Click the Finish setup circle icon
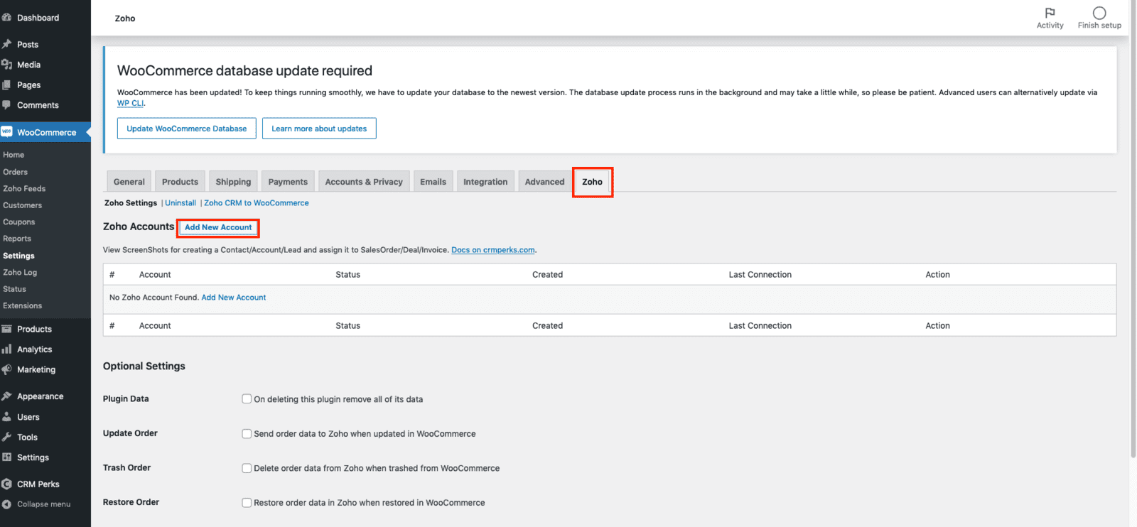Image resolution: width=1137 pixels, height=527 pixels. pos(1099,13)
